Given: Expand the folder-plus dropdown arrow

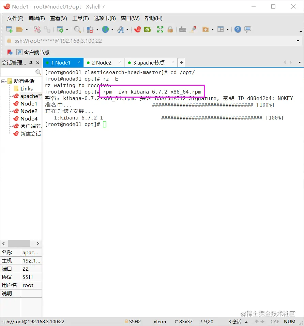Looking at the screenshot, I should pos(212,29).
